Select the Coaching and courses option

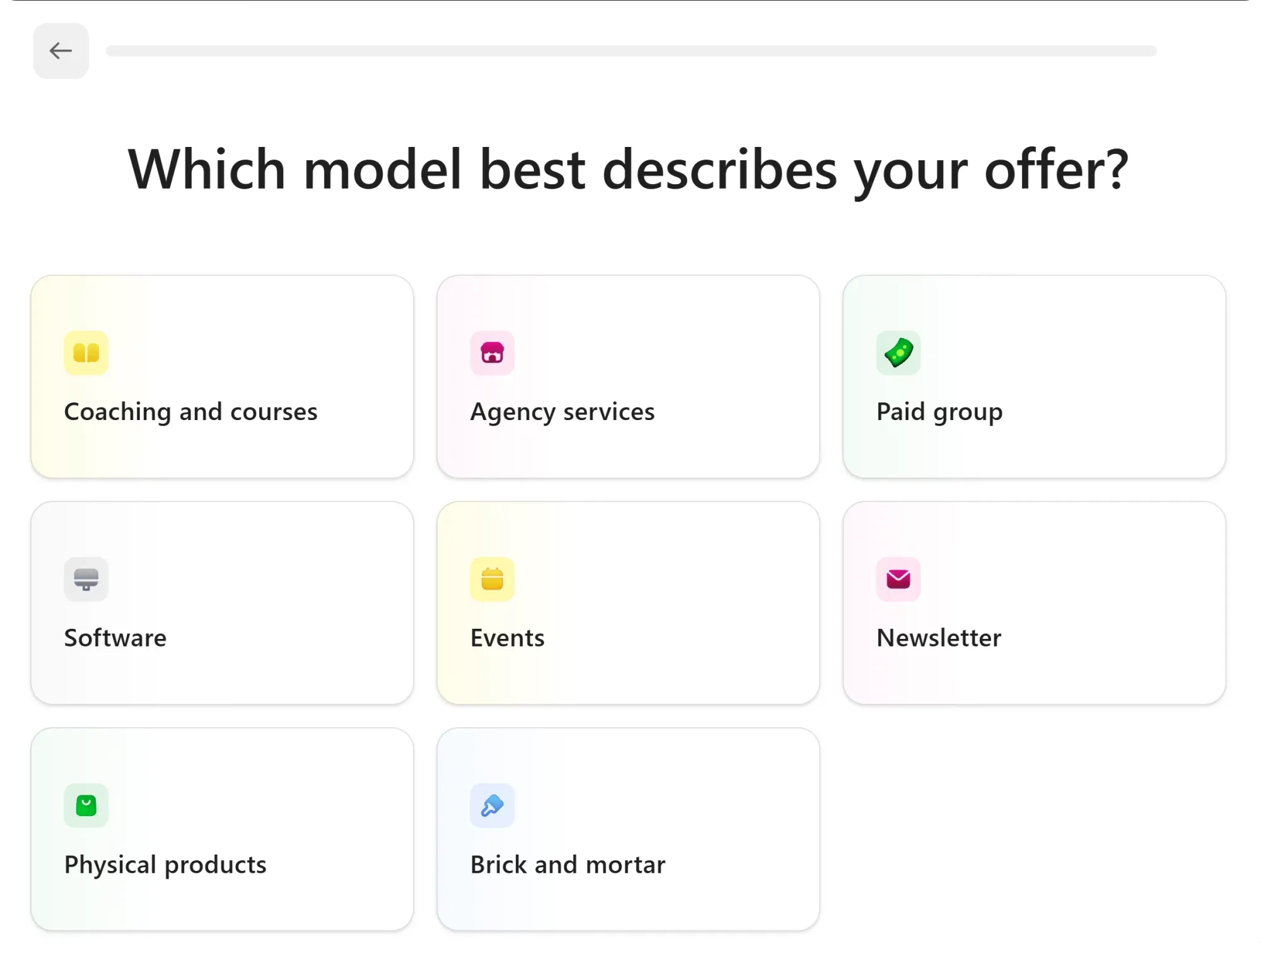[222, 377]
